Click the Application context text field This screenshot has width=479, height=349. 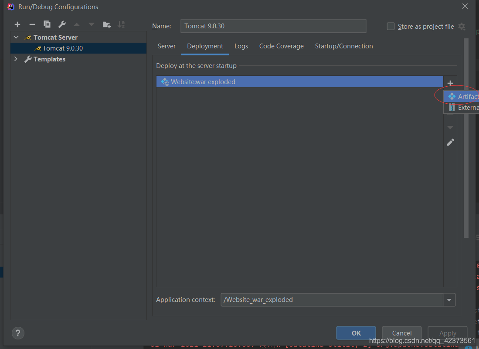(332, 300)
